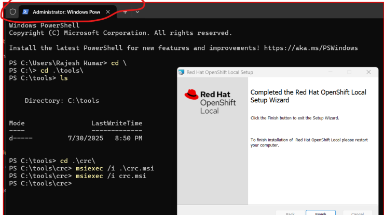Click the Cancel button in setup wizard
Viewport: 384px width, 215px height.
358,213
